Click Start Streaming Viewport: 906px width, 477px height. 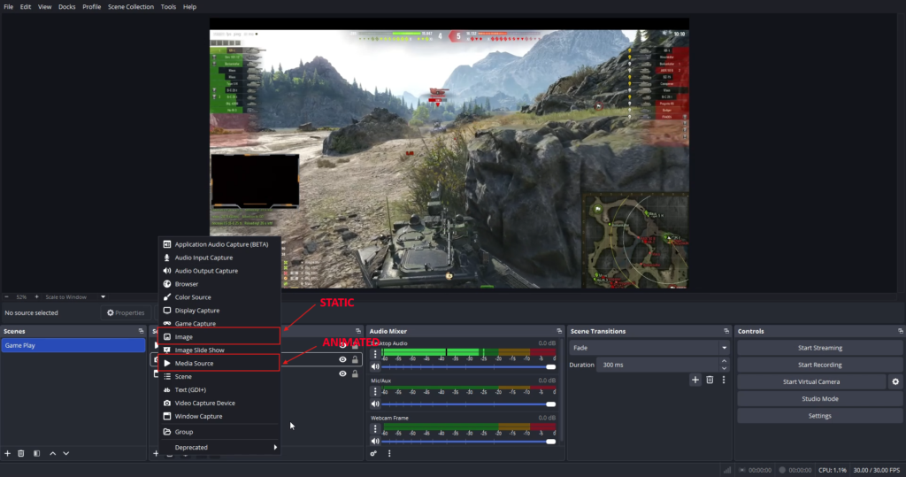tap(820, 348)
